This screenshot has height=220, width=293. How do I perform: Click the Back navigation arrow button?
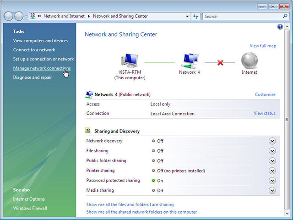click(8, 16)
